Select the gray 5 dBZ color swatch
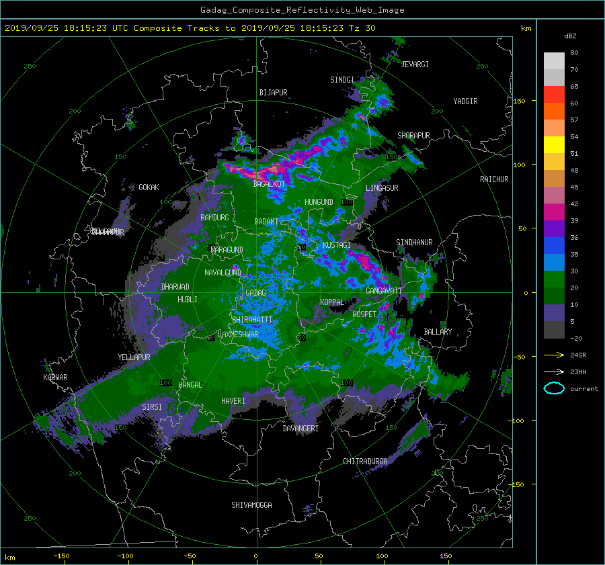 [554, 330]
